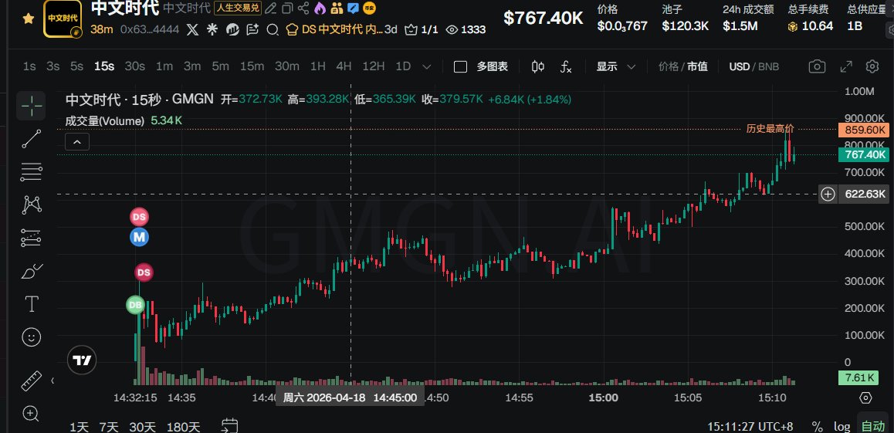The height and width of the screenshot is (433, 894).
Task: Copy token via the overlapping-squares icon
Action: click(287, 8)
